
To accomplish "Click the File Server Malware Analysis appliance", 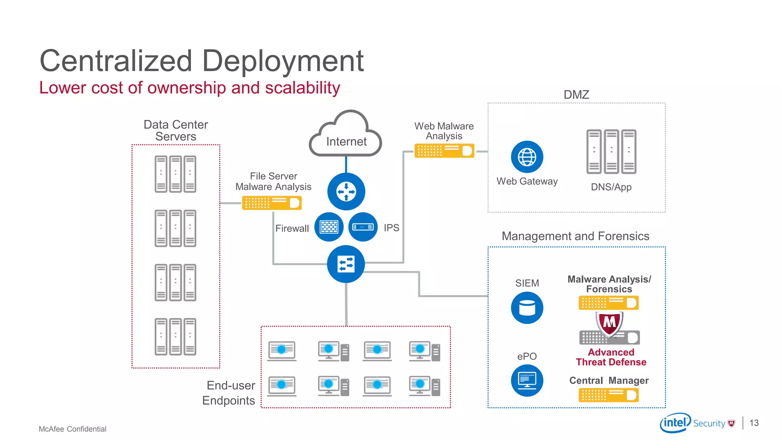I will [x=271, y=203].
